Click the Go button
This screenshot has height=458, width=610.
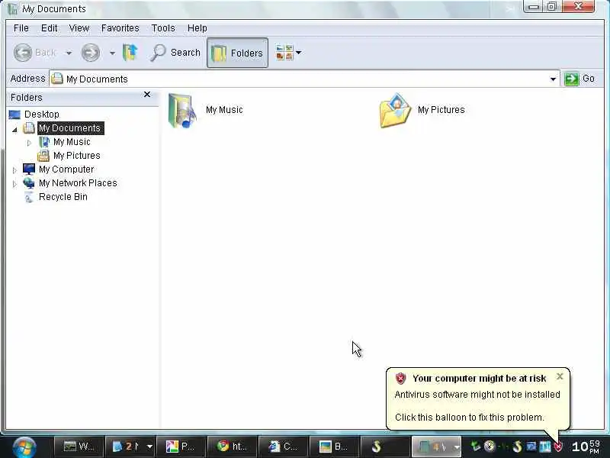579,79
